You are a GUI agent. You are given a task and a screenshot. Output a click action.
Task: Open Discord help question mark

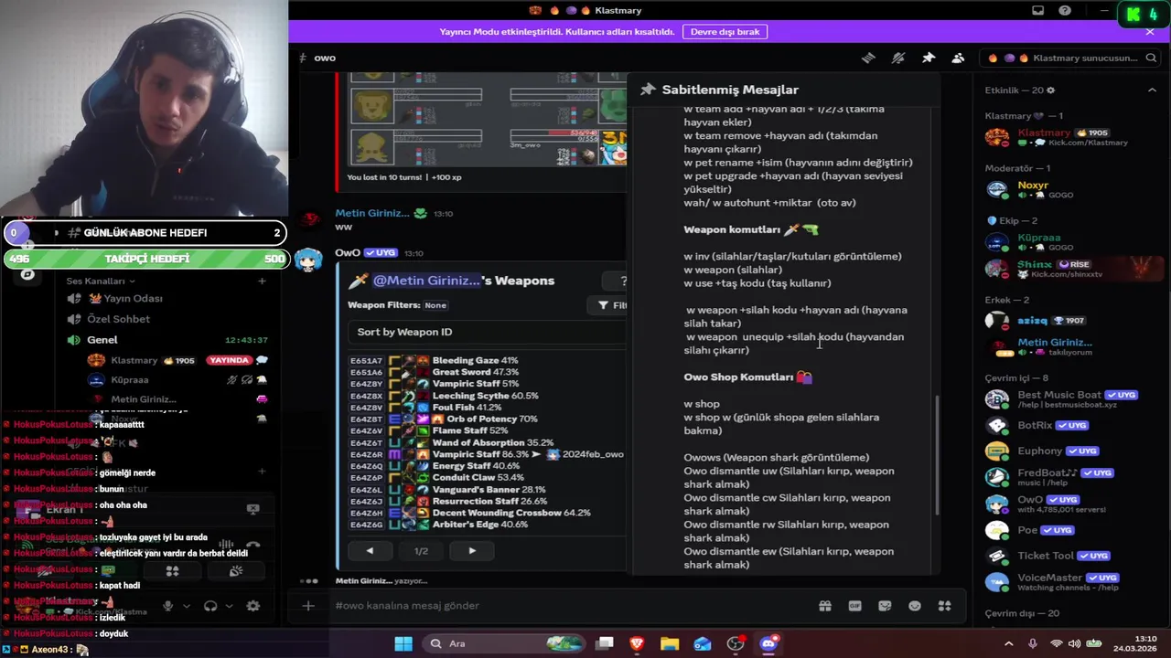1065,10
